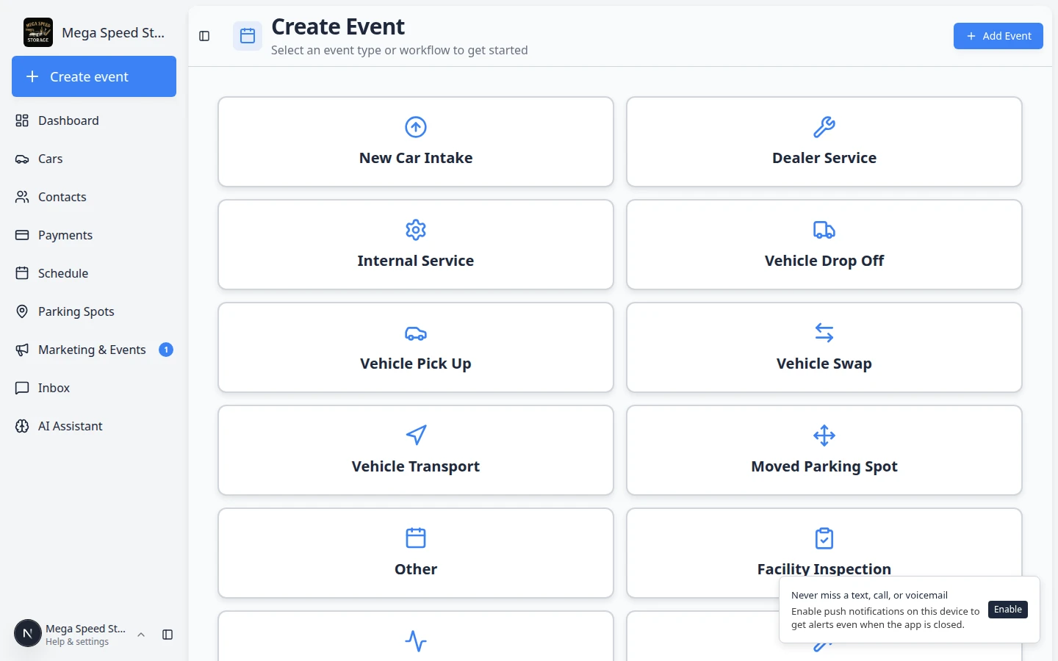Image resolution: width=1058 pixels, height=661 pixels.
Task: Click the Add Event button
Action: click(x=998, y=36)
